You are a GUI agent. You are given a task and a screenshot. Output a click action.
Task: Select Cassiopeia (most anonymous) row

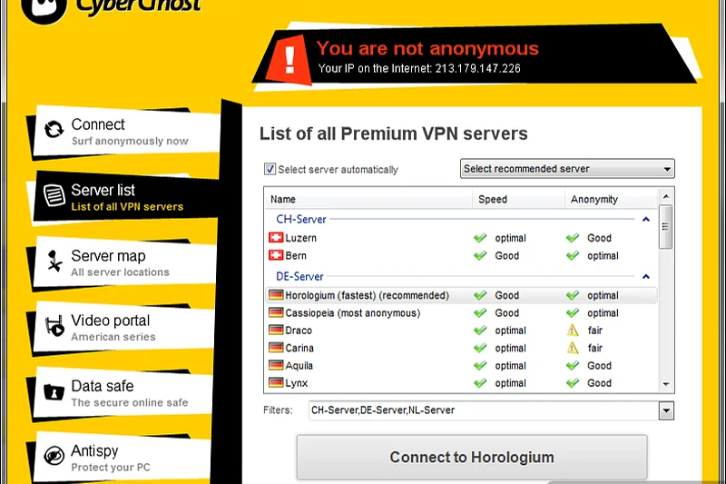tap(461, 313)
